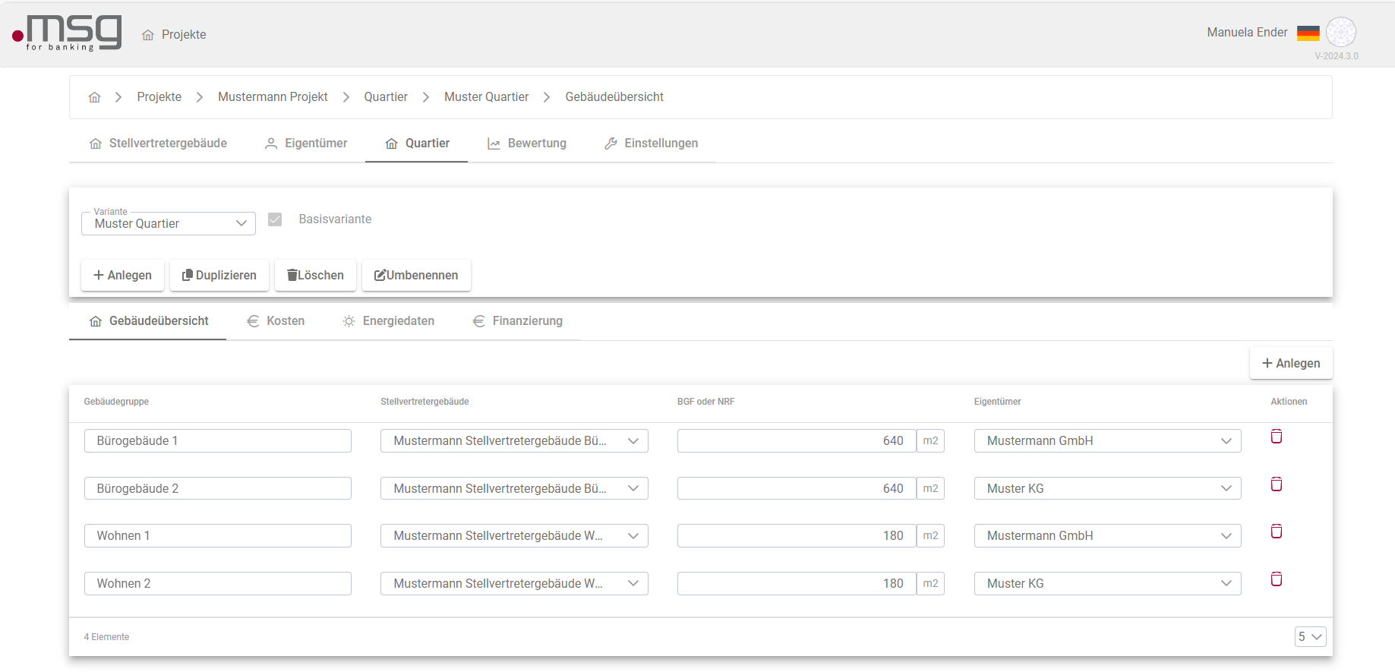Image resolution: width=1395 pixels, height=672 pixels.
Task: Expand the Eigentümer dropdown for Bürogebäude 1
Action: coord(1106,441)
